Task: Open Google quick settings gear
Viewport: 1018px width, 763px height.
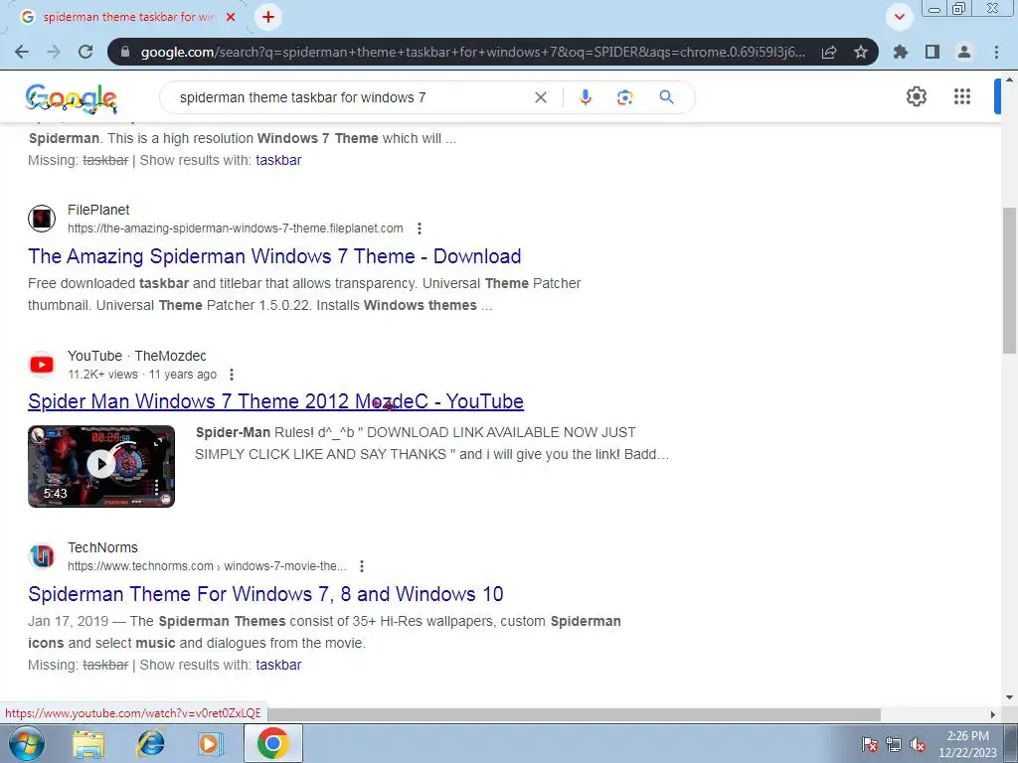Action: tap(916, 96)
